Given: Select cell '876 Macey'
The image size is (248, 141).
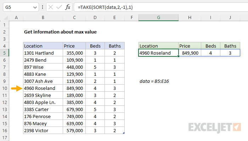Looking at the screenshot, I should (x=43, y=123).
